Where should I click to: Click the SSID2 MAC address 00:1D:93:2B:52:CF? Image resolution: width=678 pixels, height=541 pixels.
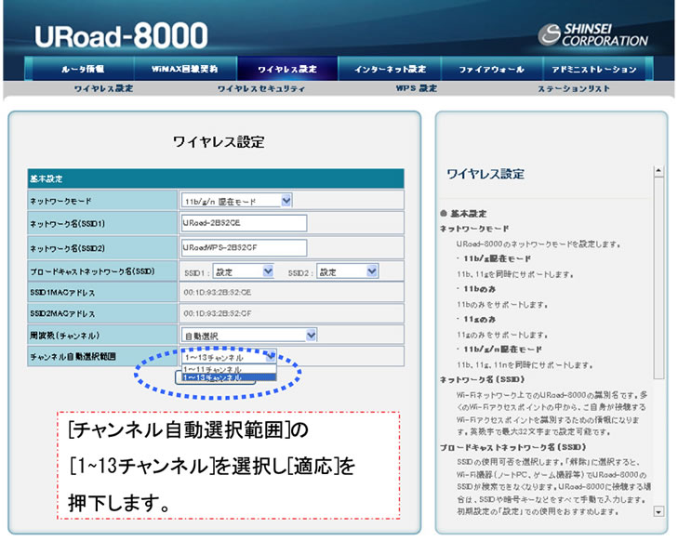(217, 313)
